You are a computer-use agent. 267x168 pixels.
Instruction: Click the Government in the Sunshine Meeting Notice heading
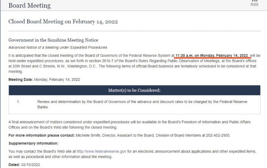tap(53, 40)
